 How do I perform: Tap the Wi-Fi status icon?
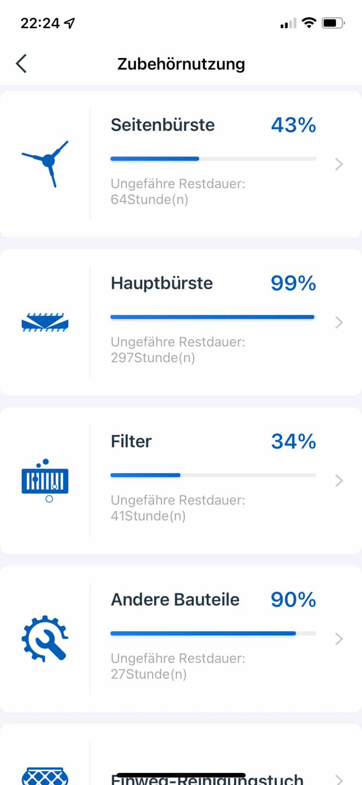[x=309, y=23]
